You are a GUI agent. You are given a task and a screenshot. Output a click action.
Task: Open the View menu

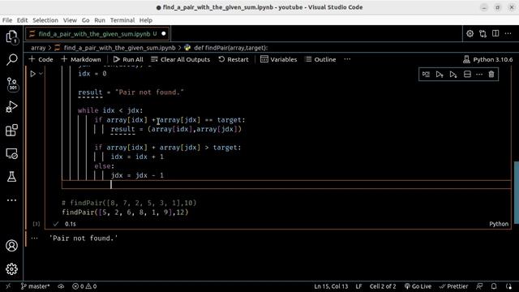70,20
